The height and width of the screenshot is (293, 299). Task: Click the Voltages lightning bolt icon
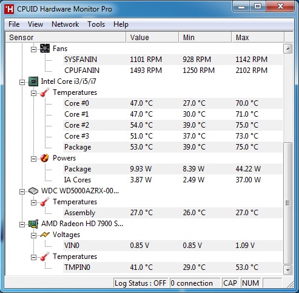[x=45, y=235]
